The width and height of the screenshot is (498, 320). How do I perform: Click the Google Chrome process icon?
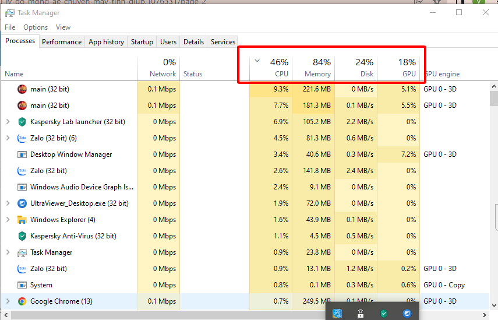pyautogui.click(x=22, y=301)
